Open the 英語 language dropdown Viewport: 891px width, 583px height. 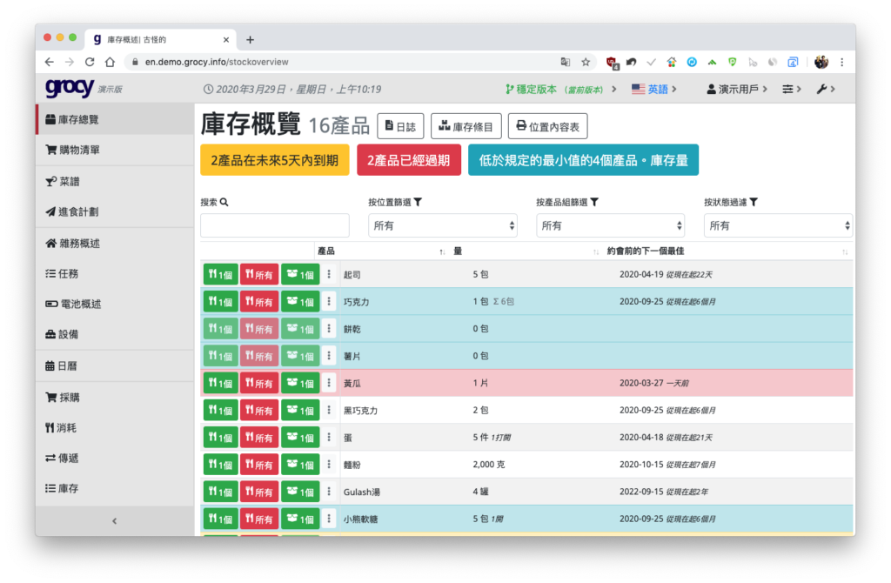(x=654, y=90)
